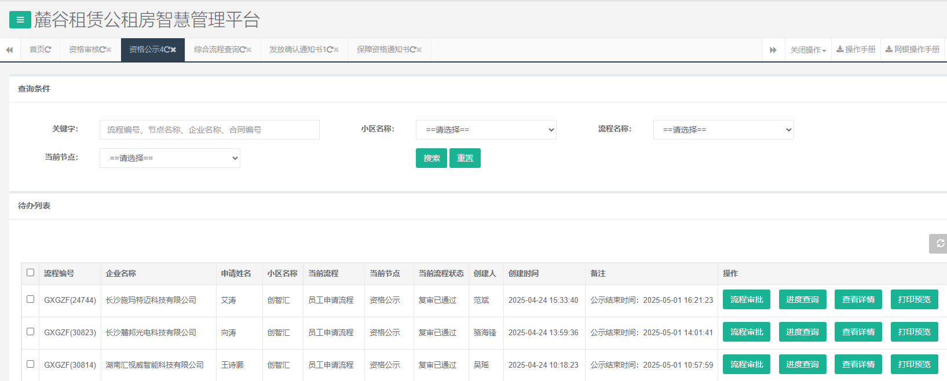Close the 综合流程查询 tab
The image size is (947, 381).
(x=248, y=50)
